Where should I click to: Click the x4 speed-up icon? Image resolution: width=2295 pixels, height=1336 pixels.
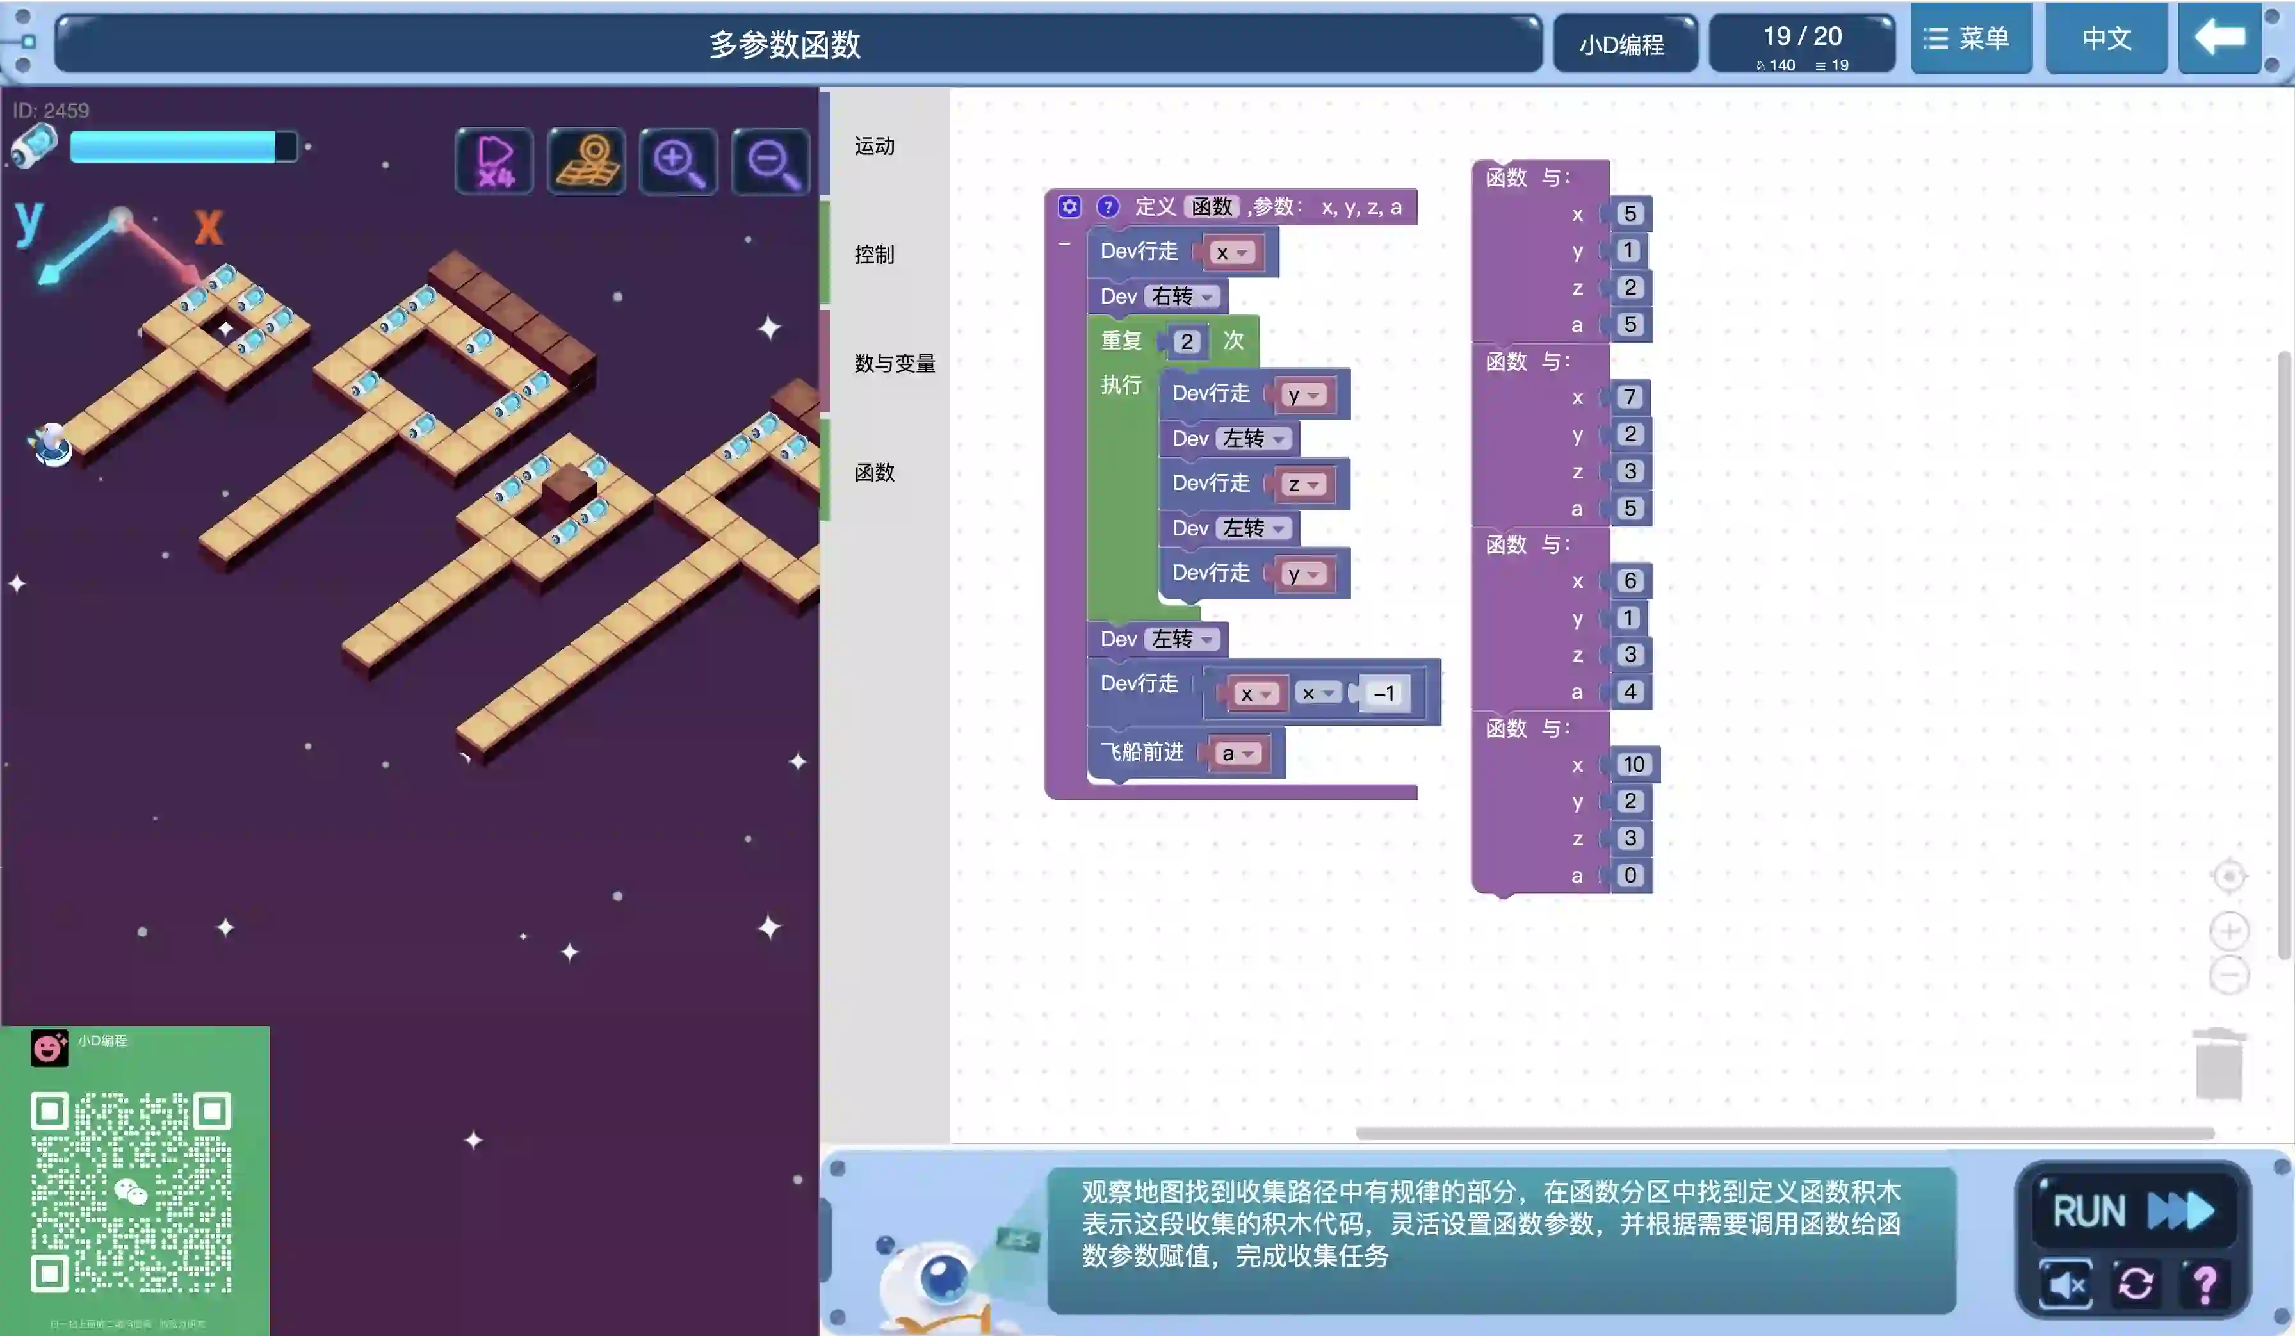pyautogui.click(x=494, y=162)
